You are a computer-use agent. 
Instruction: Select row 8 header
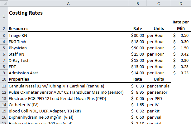point(4,67)
